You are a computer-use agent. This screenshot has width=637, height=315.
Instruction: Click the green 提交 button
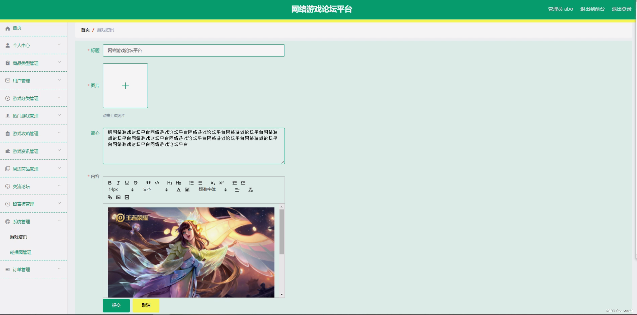point(116,305)
